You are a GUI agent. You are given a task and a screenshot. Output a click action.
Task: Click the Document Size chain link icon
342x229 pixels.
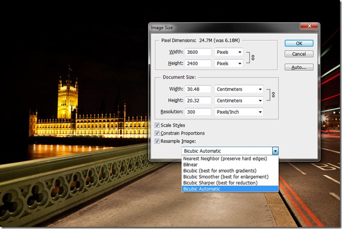tap(273, 95)
